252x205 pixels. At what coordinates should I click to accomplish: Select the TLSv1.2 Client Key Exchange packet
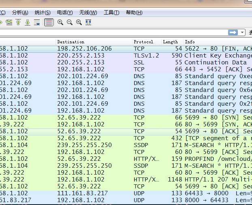tap(122, 56)
